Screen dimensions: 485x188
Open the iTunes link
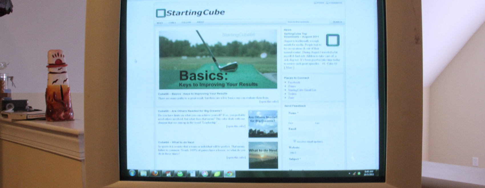pyautogui.click(x=292, y=86)
